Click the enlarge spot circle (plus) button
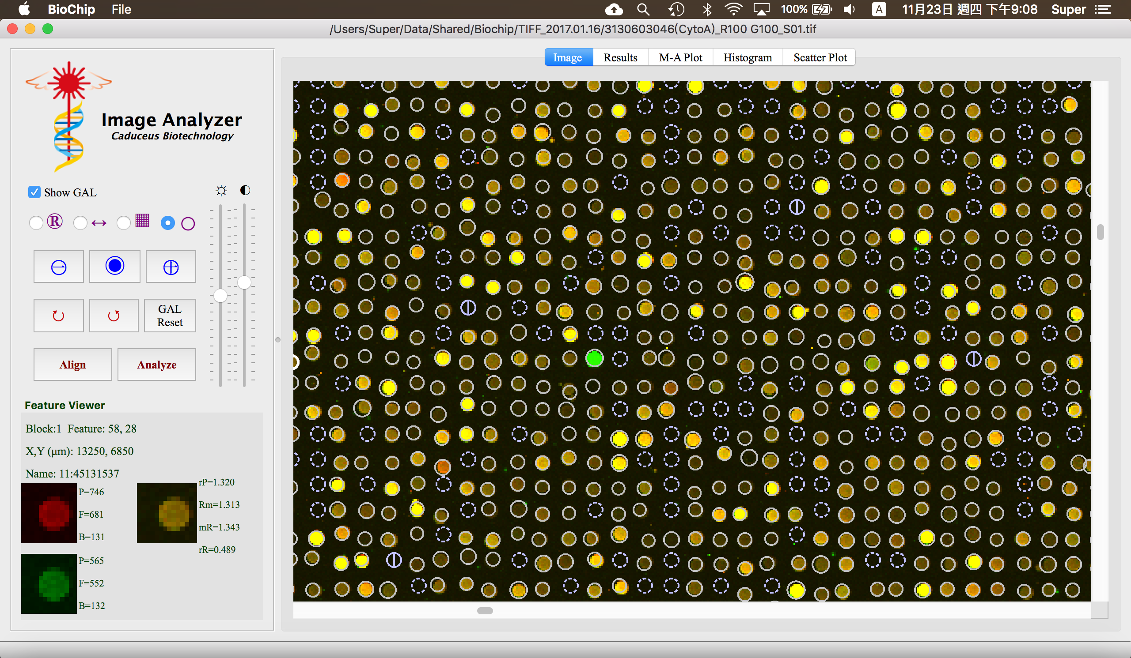 click(171, 267)
